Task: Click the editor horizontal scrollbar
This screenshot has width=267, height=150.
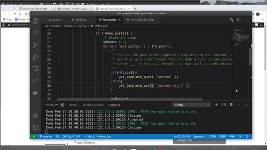Action: click(129, 99)
